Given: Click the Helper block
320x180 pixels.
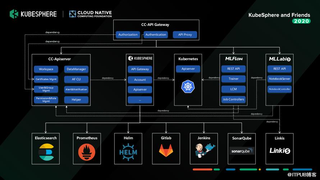Looking at the screenshot, I should 76,100.
